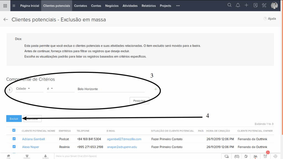Click the Podcat company cell
283x159 pixels.
click(64, 139)
